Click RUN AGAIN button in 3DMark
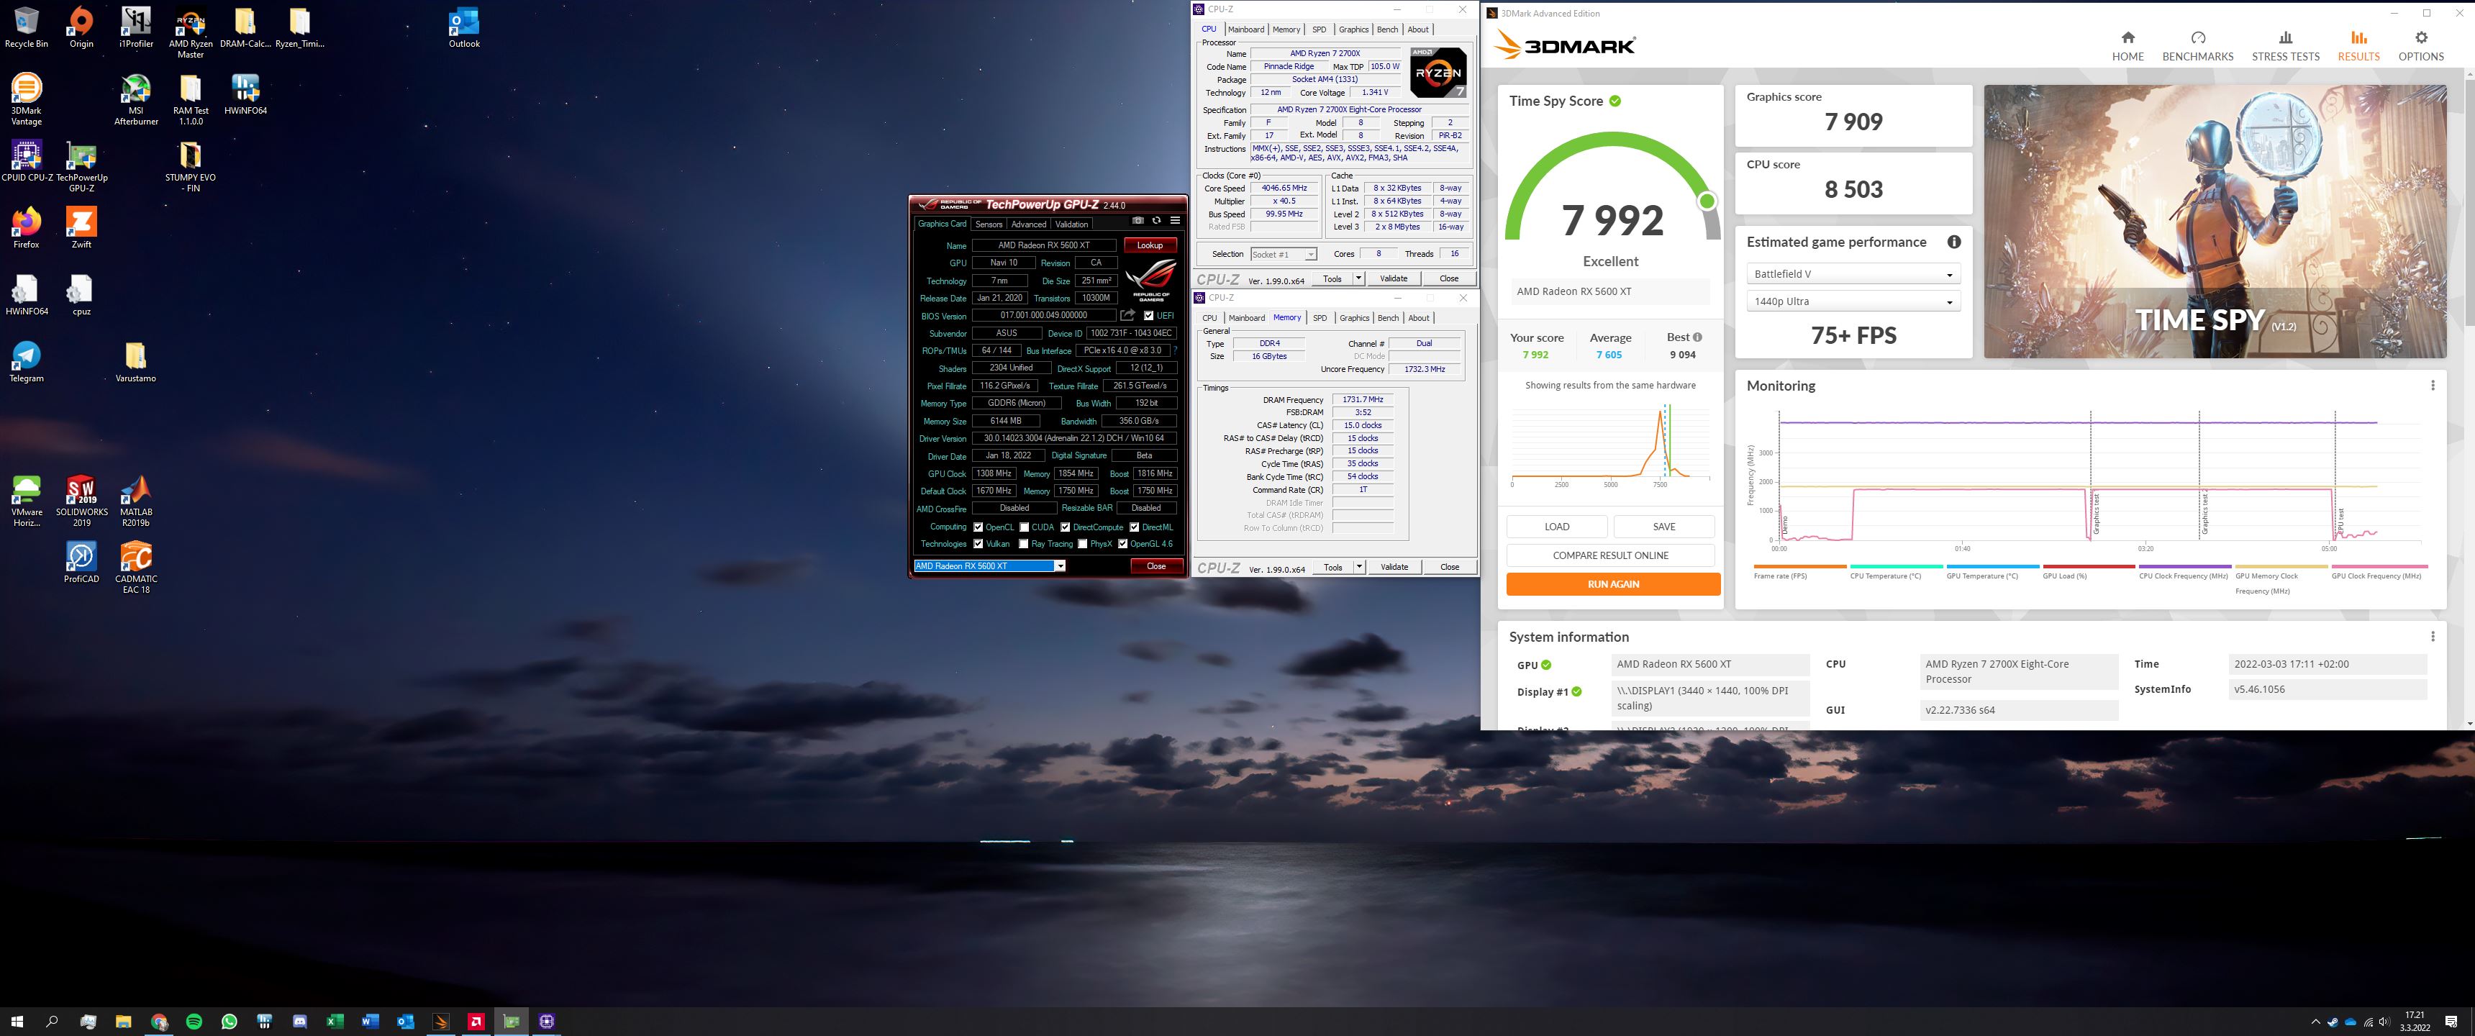The width and height of the screenshot is (2475, 1036). click(1612, 584)
